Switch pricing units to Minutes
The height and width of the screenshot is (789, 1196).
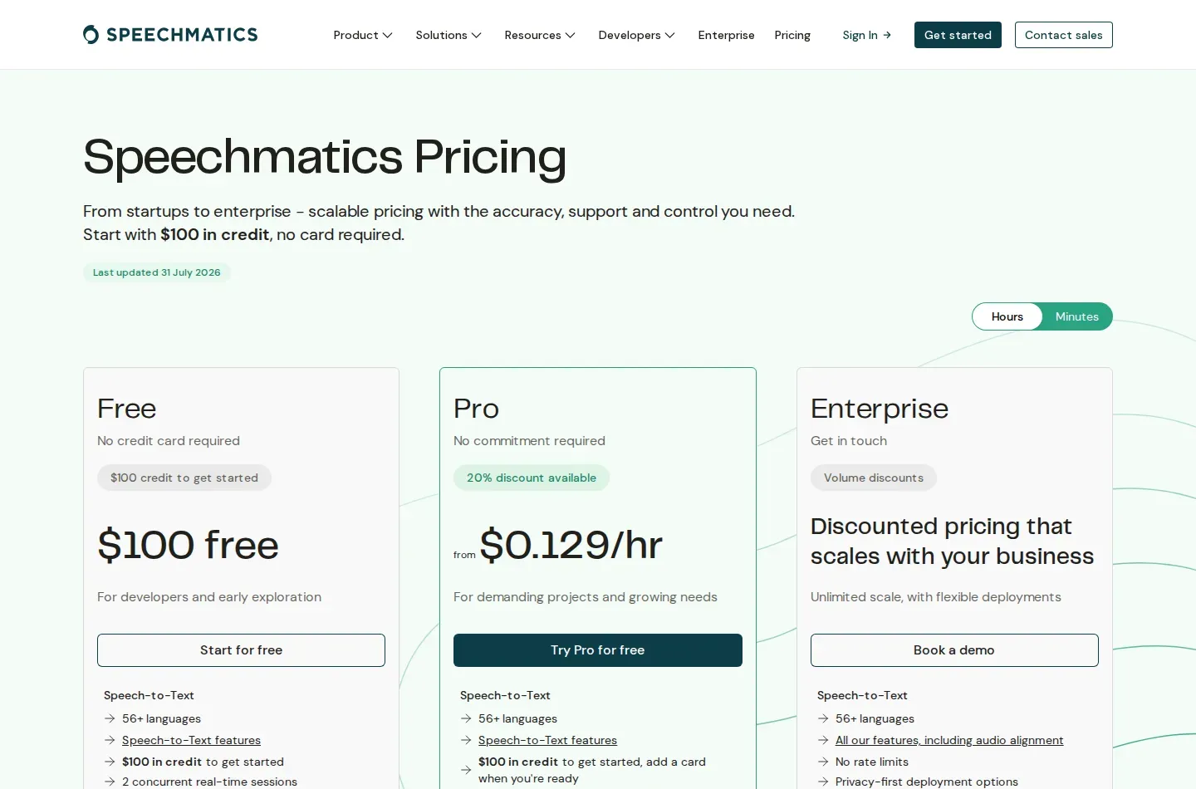click(x=1076, y=316)
